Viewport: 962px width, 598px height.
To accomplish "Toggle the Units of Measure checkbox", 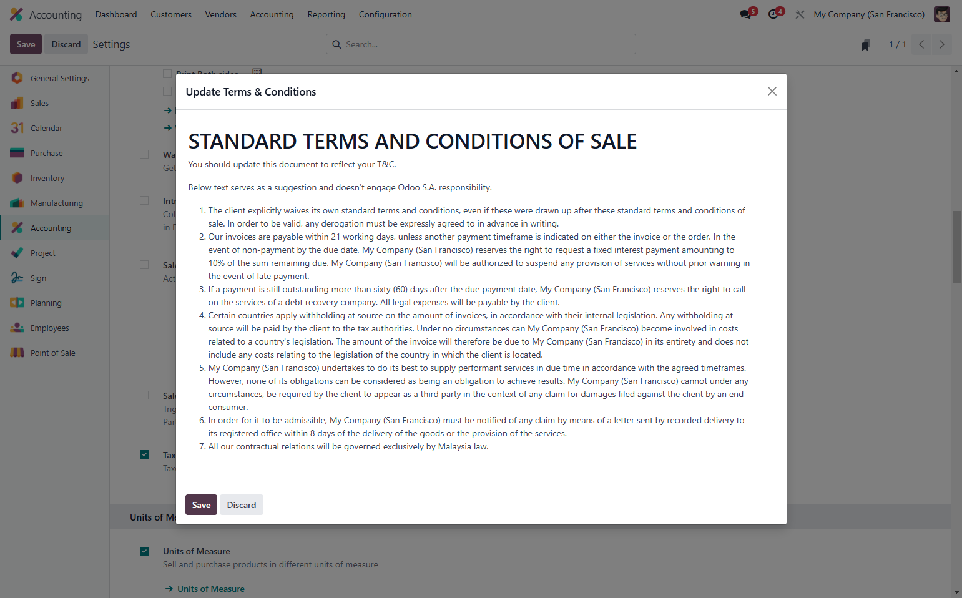I will tap(144, 551).
